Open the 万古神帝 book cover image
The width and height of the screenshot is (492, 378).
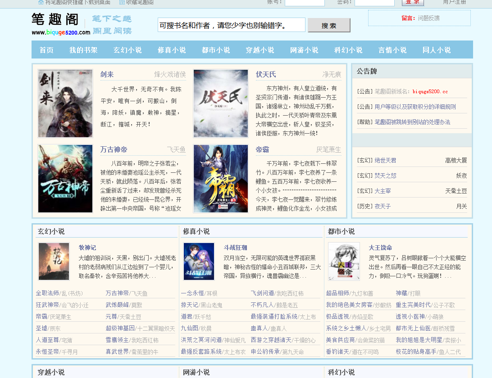click(x=65, y=179)
